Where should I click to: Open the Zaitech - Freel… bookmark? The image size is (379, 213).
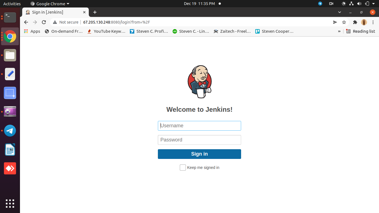(232, 31)
